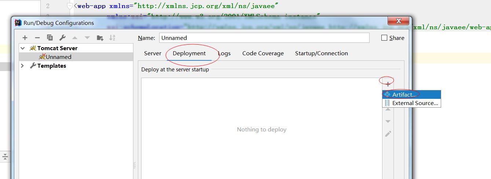
Task: Move configuration up in the list
Action: (x=75, y=38)
